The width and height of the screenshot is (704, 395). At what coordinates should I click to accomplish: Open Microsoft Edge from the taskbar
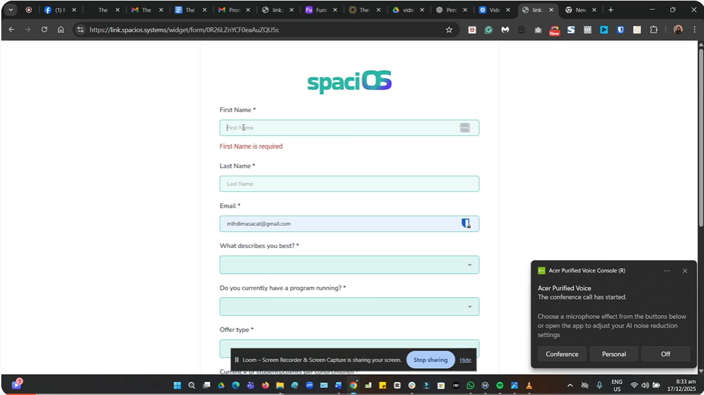236,385
